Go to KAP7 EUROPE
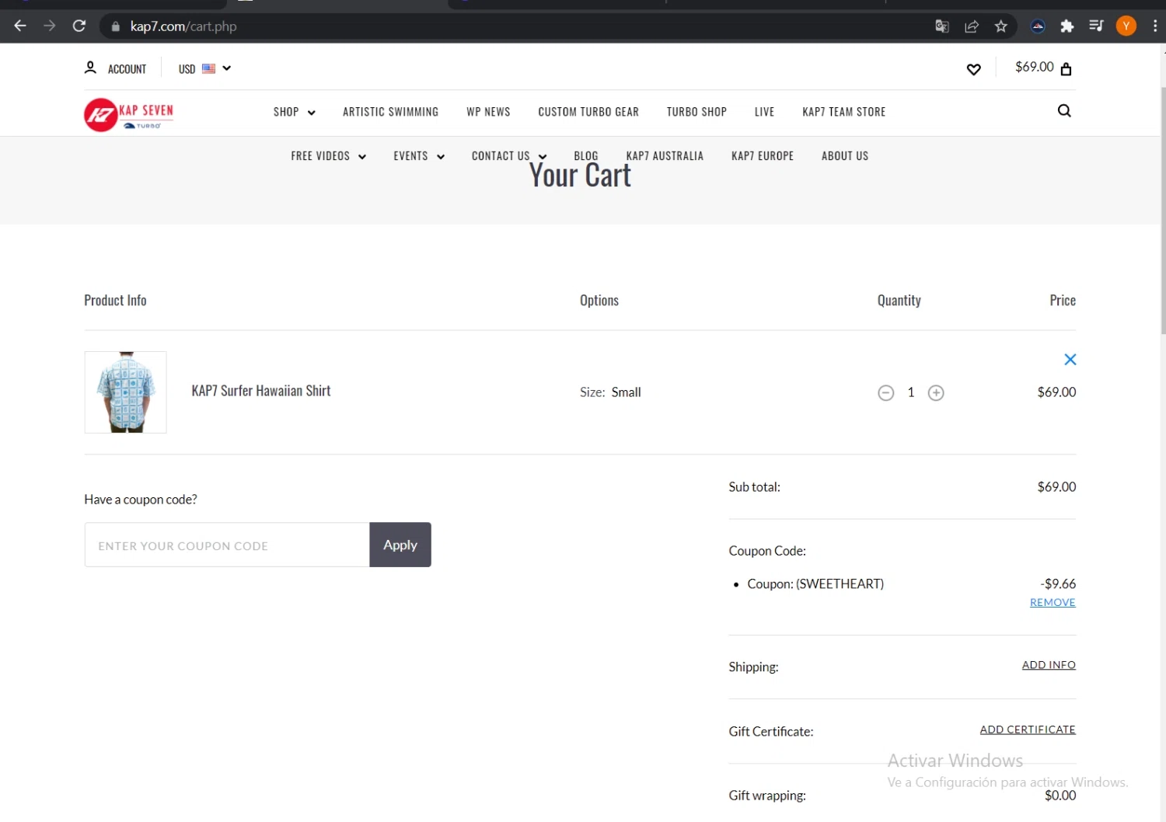The width and height of the screenshot is (1166, 822). [x=763, y=156]
